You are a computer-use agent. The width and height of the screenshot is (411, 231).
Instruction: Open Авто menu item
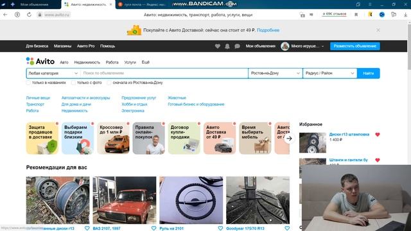pyautogui.click(x=64, y=62)
